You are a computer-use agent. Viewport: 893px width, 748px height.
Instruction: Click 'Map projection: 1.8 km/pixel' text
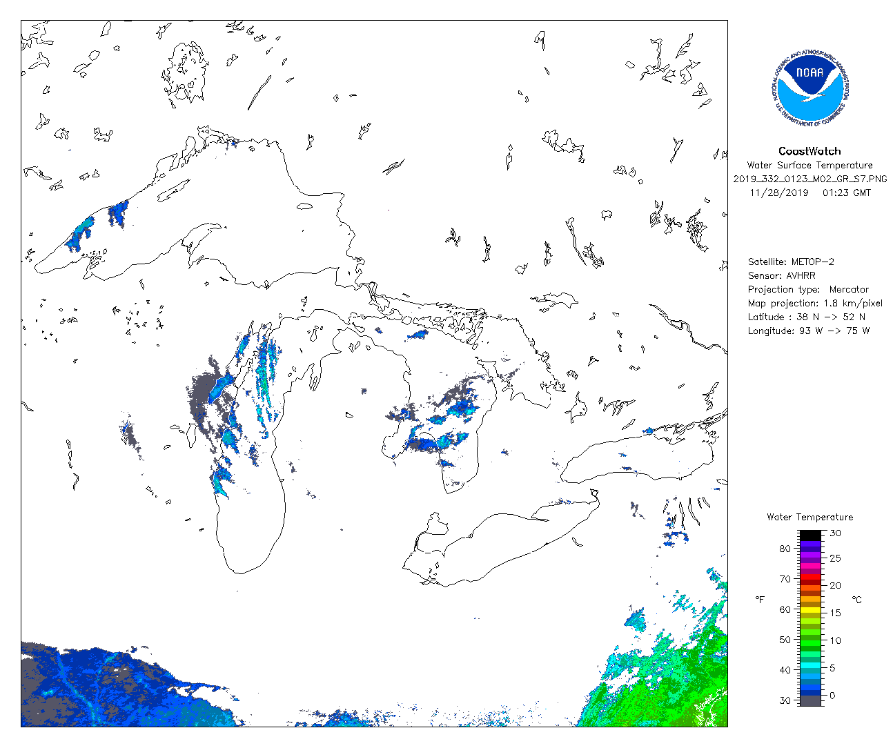815,303
